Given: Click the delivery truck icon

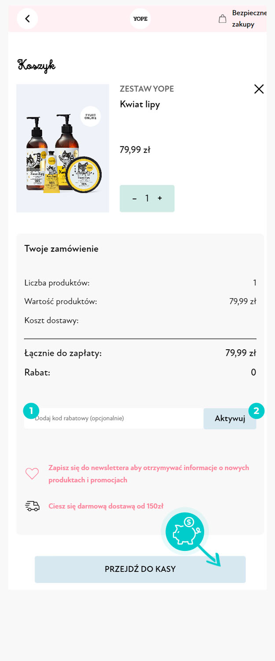Looking at the screenshot, I should [x=32, y=506].
